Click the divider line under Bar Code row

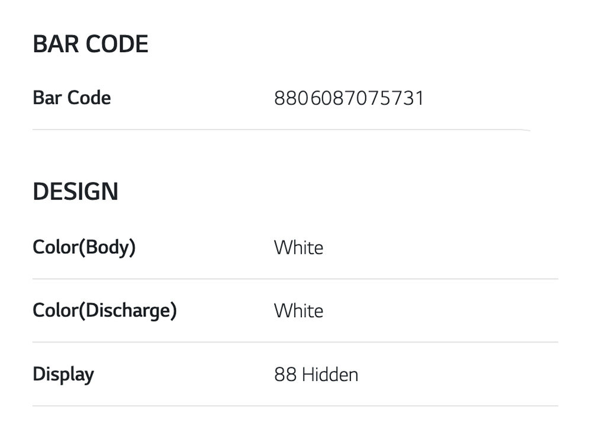tap(281, 130)
